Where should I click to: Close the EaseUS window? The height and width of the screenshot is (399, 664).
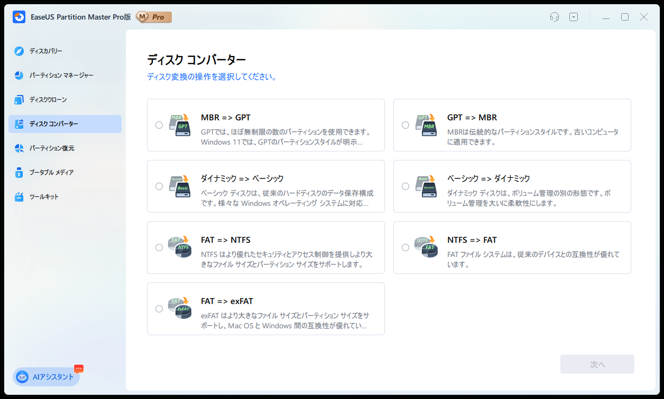click(644, 17)
